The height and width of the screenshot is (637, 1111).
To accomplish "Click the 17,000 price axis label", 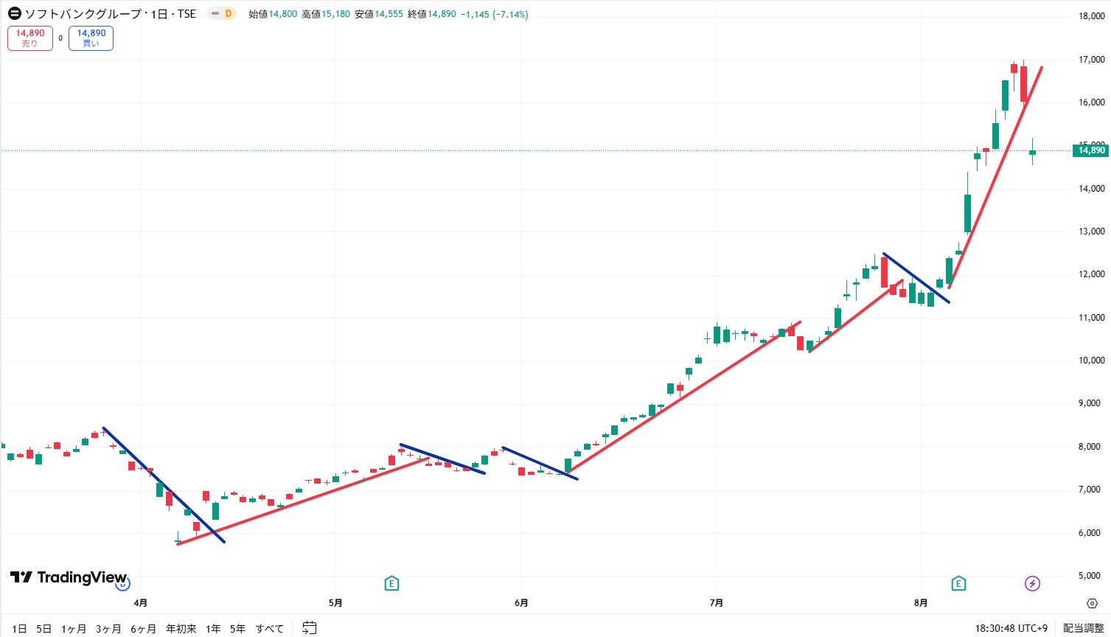I will (1091, 60).
